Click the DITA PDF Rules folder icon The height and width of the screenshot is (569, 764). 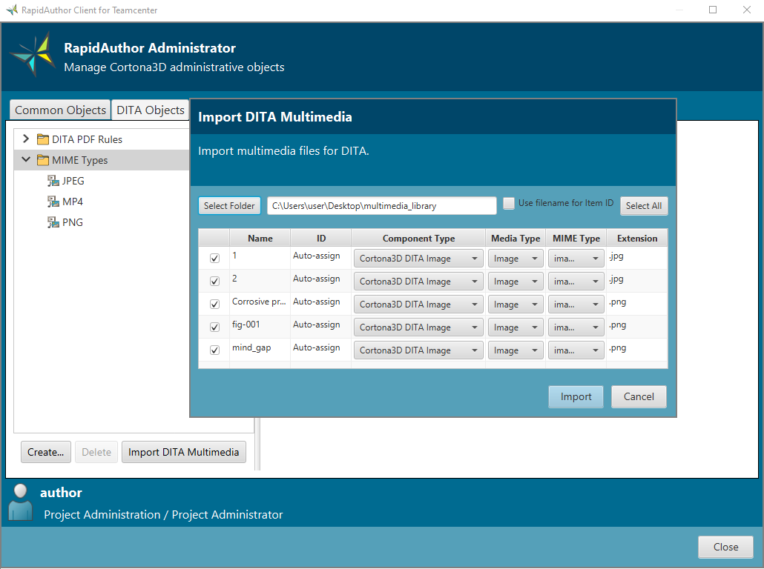[42, 138]
